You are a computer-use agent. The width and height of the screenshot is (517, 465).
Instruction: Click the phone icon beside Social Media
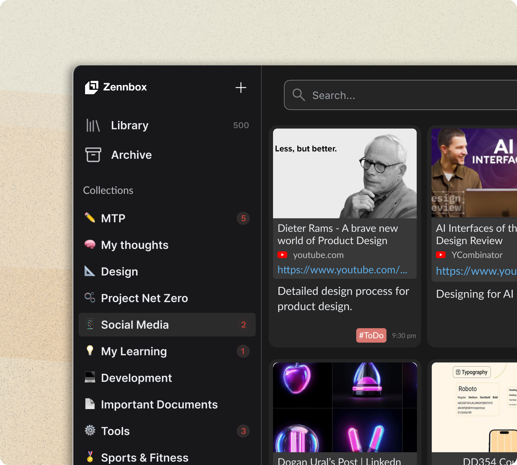click(x=90, y=324)
